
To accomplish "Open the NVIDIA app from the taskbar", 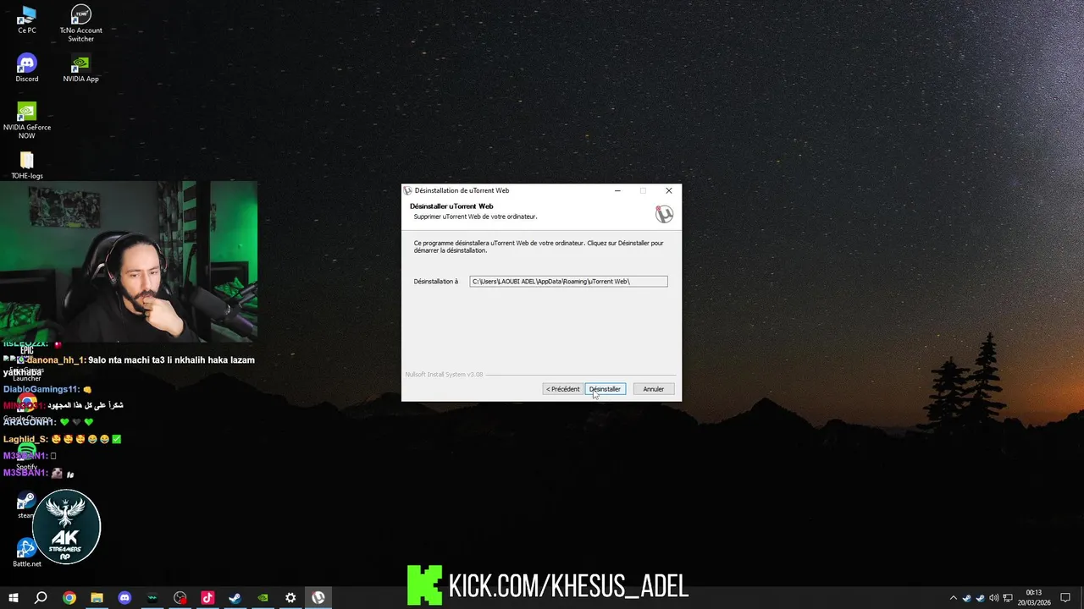I will coord(263,598).
